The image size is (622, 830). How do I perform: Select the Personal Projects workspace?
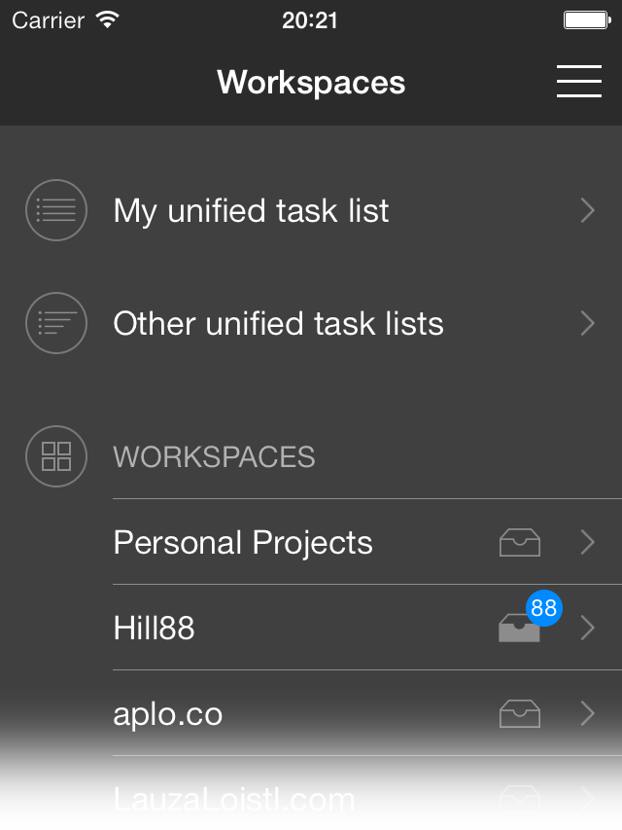click(243, 543)
